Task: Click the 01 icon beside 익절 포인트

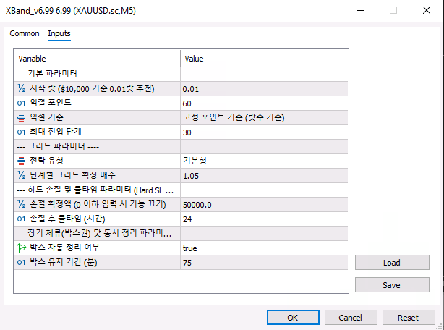Action: point(21,103)
